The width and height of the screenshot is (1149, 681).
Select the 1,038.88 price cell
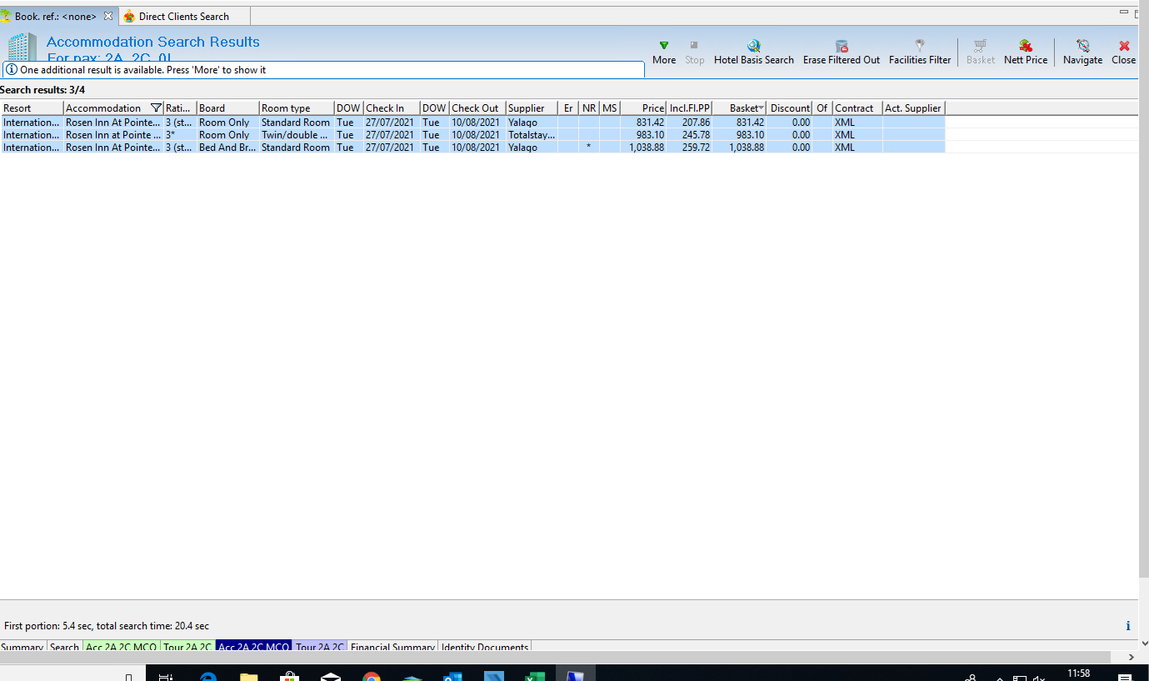click(643, 148)
